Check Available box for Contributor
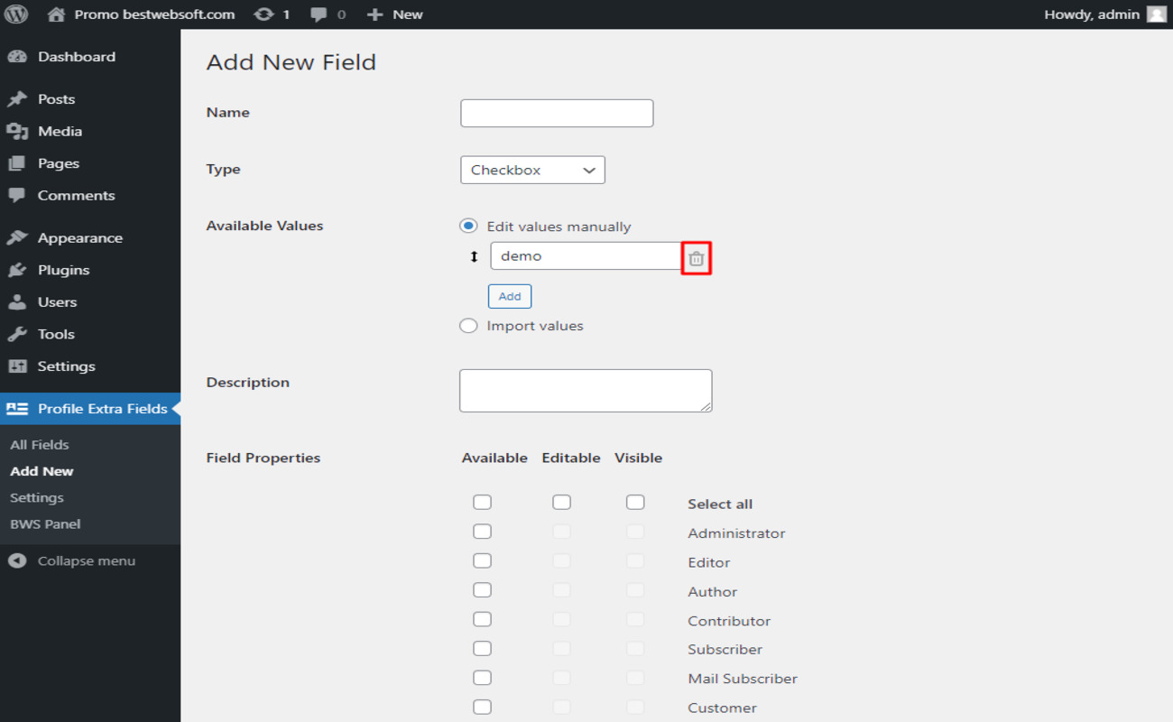This screenshot has width=1173, height=722. tap(483, 619)
